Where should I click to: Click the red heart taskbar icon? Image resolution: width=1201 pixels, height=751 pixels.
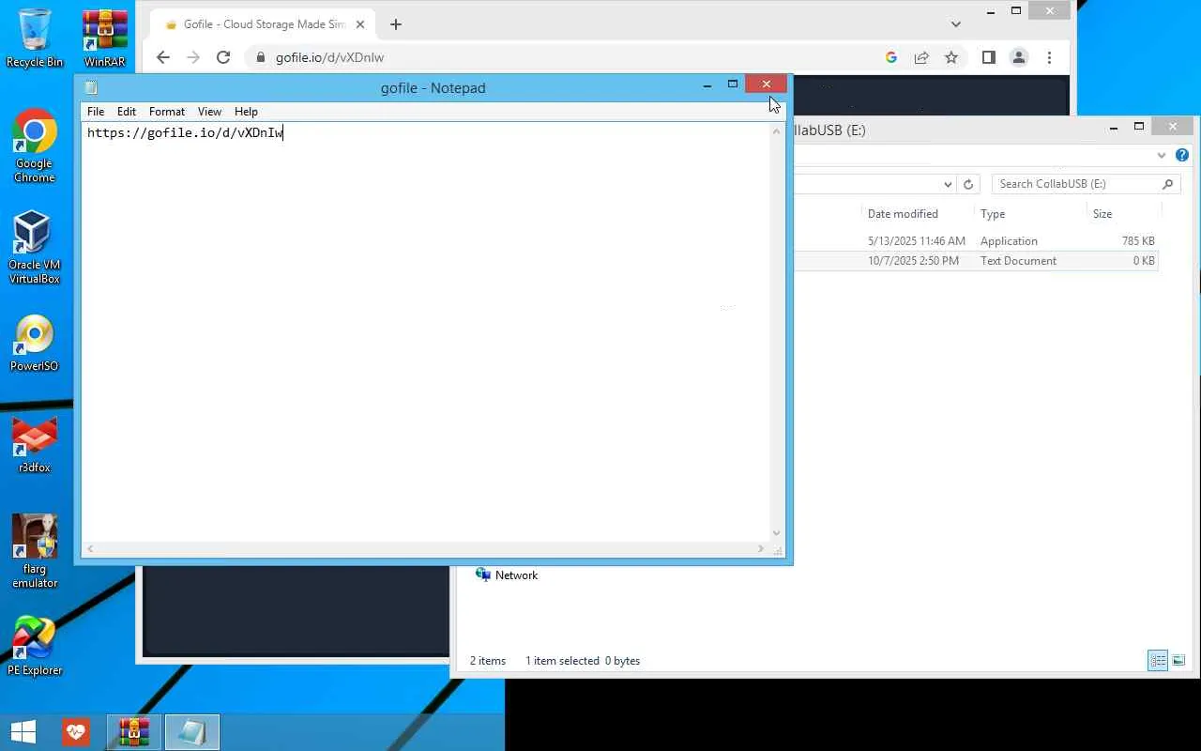pyautogui.click(x=76, y=732)
